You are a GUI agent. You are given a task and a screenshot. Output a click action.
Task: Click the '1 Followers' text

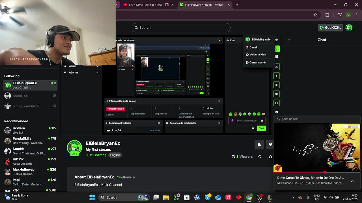[126, 177]
